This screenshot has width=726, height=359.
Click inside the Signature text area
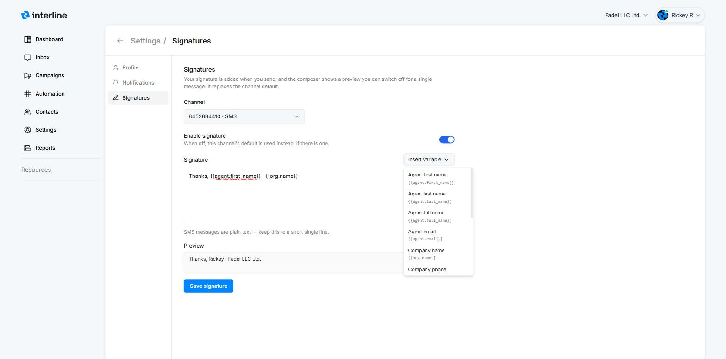[x=294, y=197]
